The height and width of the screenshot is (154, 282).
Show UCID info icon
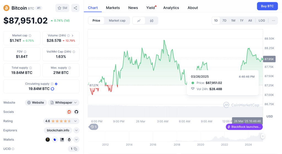pos(13,149)
